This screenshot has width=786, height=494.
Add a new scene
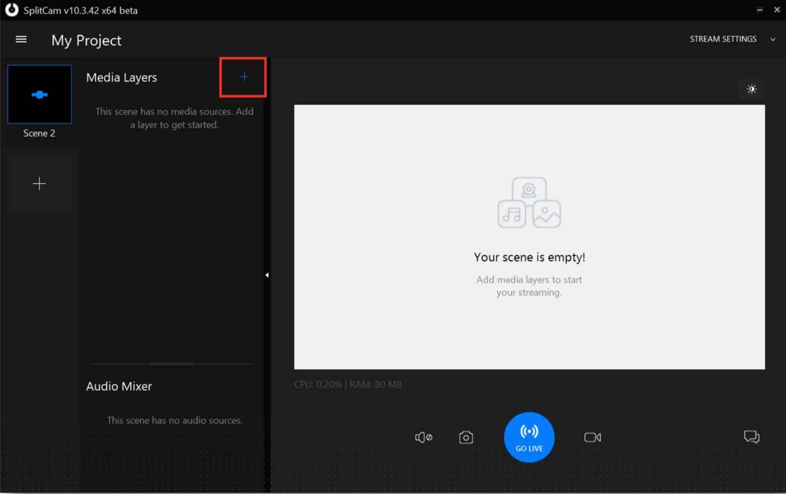(39, 184)
